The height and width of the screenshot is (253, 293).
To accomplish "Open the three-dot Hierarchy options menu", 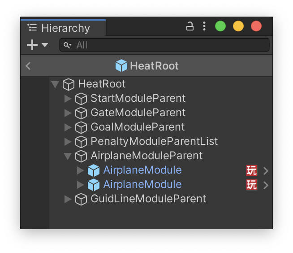I will pyautogui.click(x=204, y=26).
